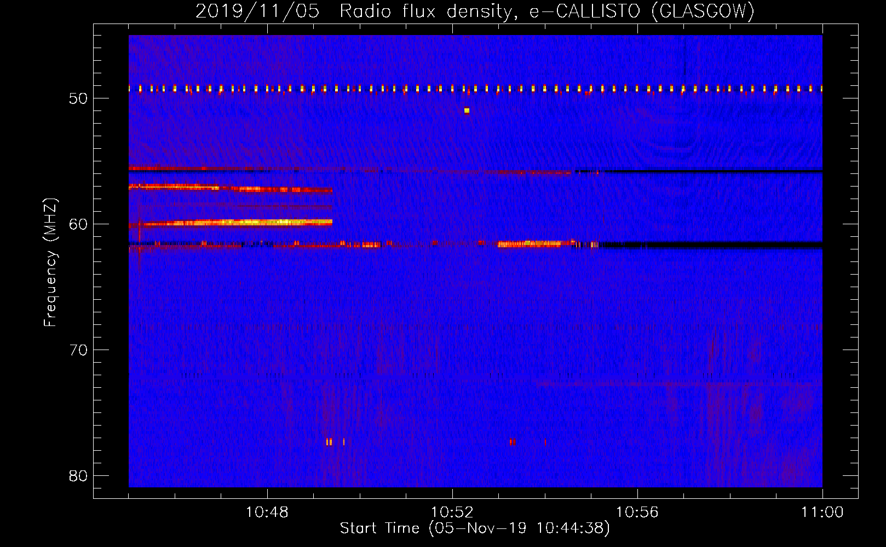This screenshot has height=547, width=886.
Task: Click the 70 frequency tick label
Action: coord(79,350)
